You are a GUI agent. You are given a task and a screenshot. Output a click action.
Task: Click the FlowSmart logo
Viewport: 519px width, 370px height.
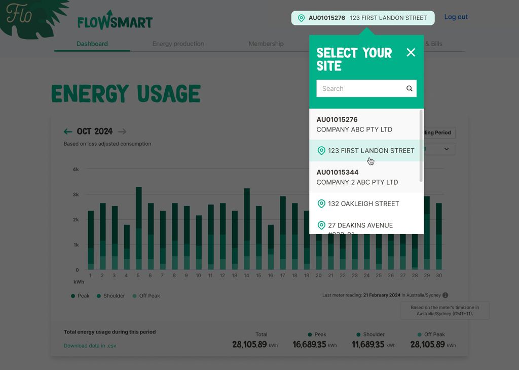click(x=115, y=21)
